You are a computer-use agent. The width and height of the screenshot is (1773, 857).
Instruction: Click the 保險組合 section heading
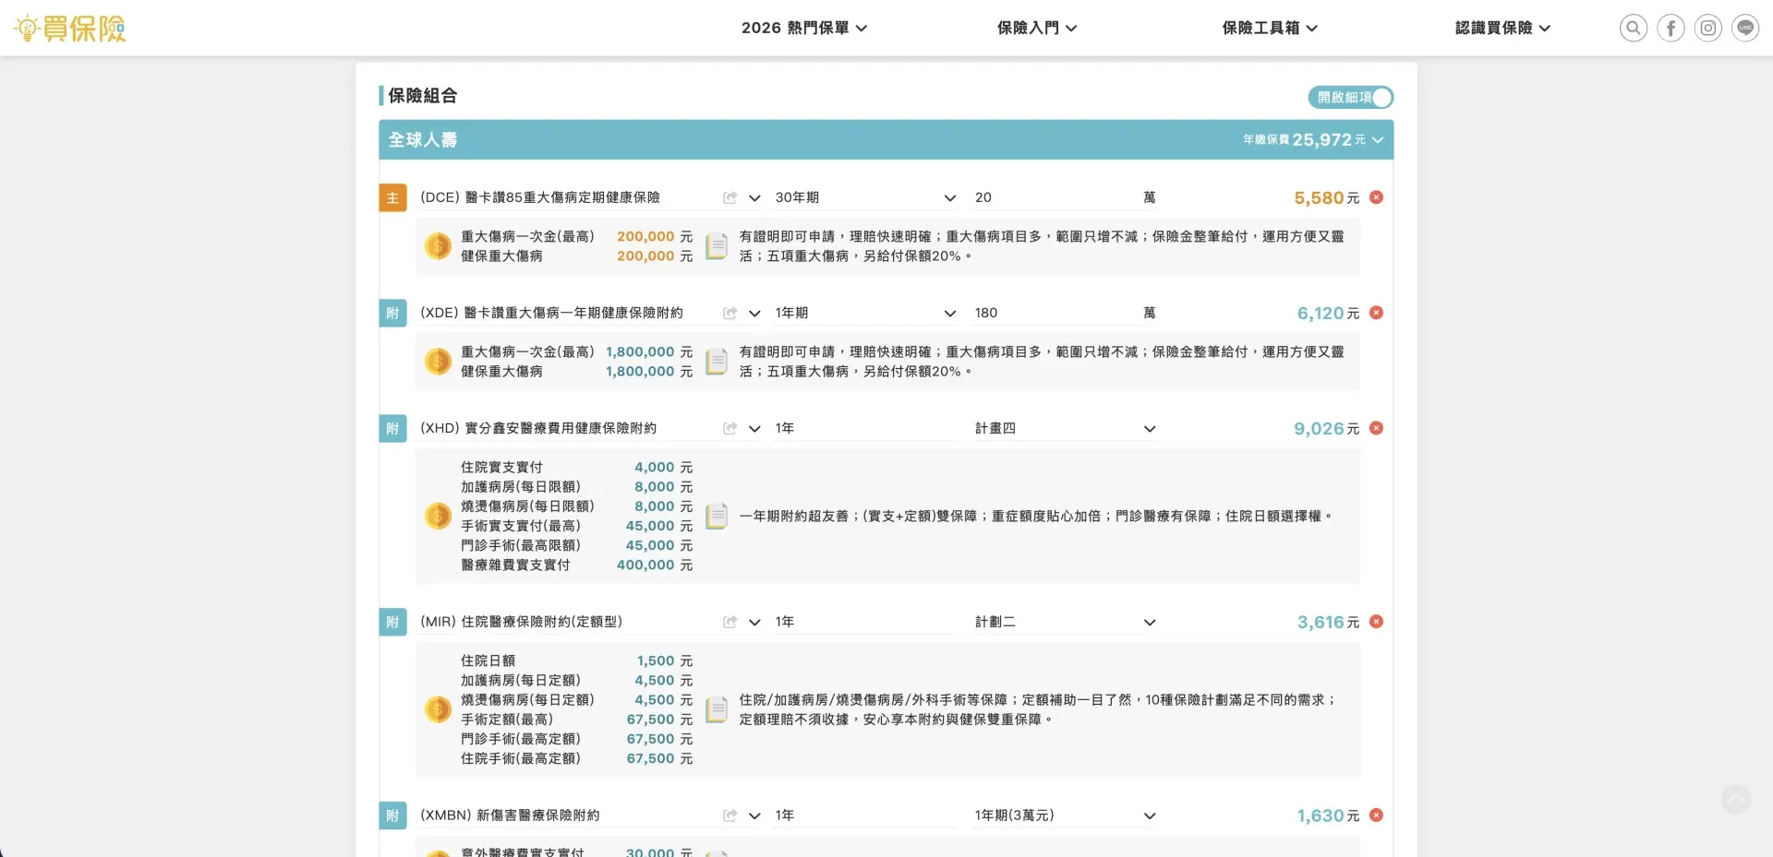(x=422, y=95)
